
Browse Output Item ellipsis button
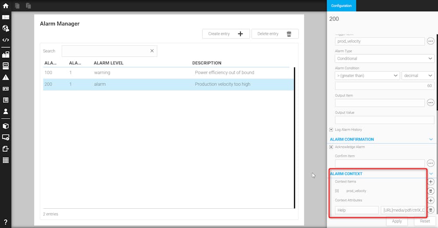431,102
